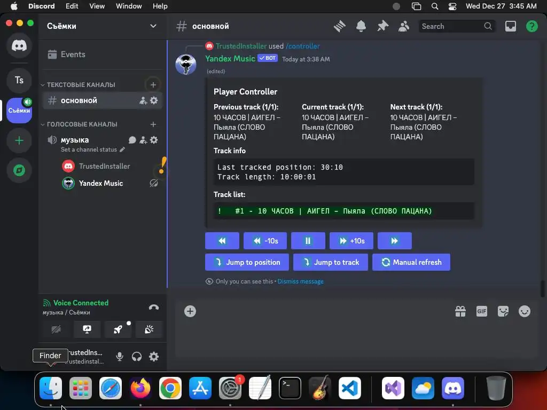
Task: Send a gift icon
Action: coord(460,311)
